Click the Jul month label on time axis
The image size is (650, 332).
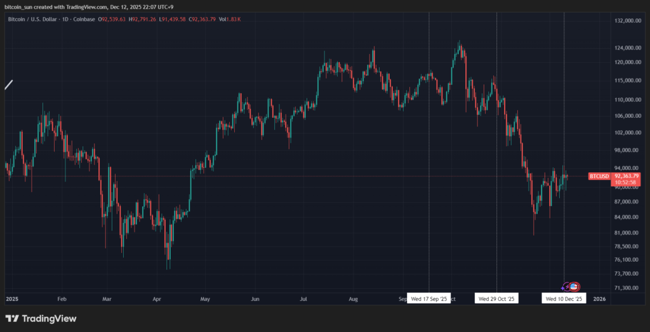tap(303, 298)
